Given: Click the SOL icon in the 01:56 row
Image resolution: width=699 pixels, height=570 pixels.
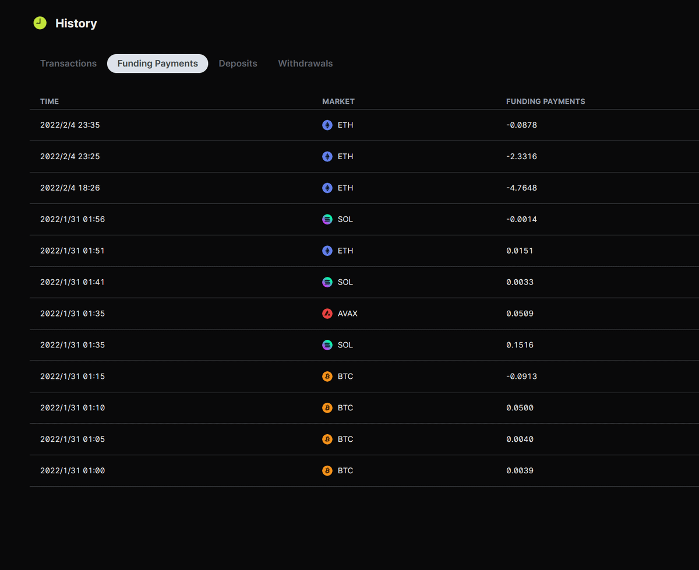Looking at the screenshot, I should [327, 220].
